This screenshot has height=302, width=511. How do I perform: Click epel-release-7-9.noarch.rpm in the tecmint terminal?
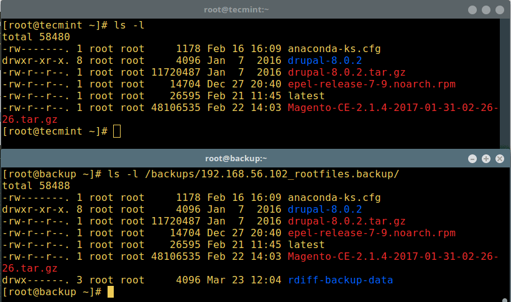click(x=371, y=84)
